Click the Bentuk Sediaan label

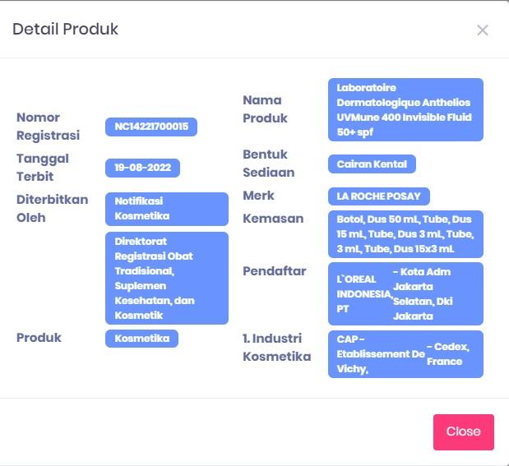269,163
